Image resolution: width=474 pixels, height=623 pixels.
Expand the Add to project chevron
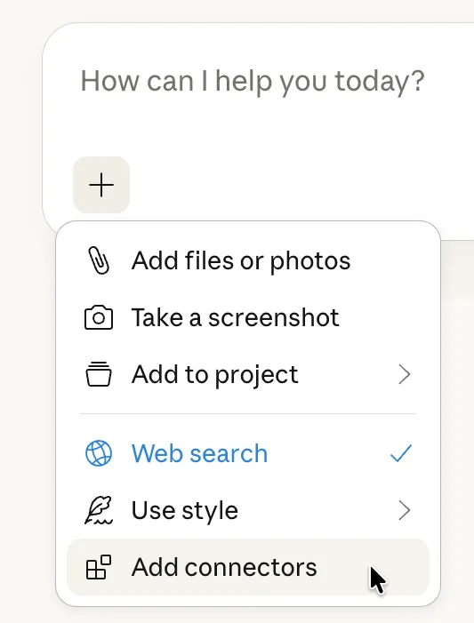404,374
